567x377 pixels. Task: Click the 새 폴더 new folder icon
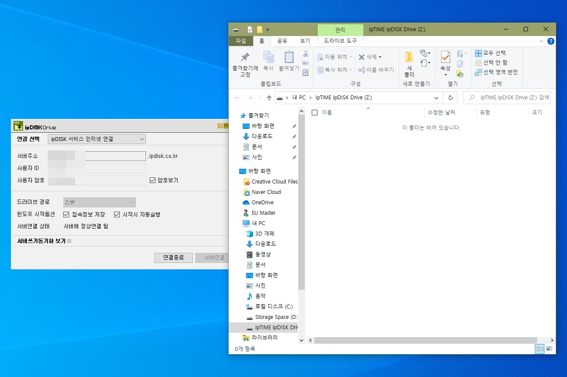pyautogui.click(x=409, y=57)
